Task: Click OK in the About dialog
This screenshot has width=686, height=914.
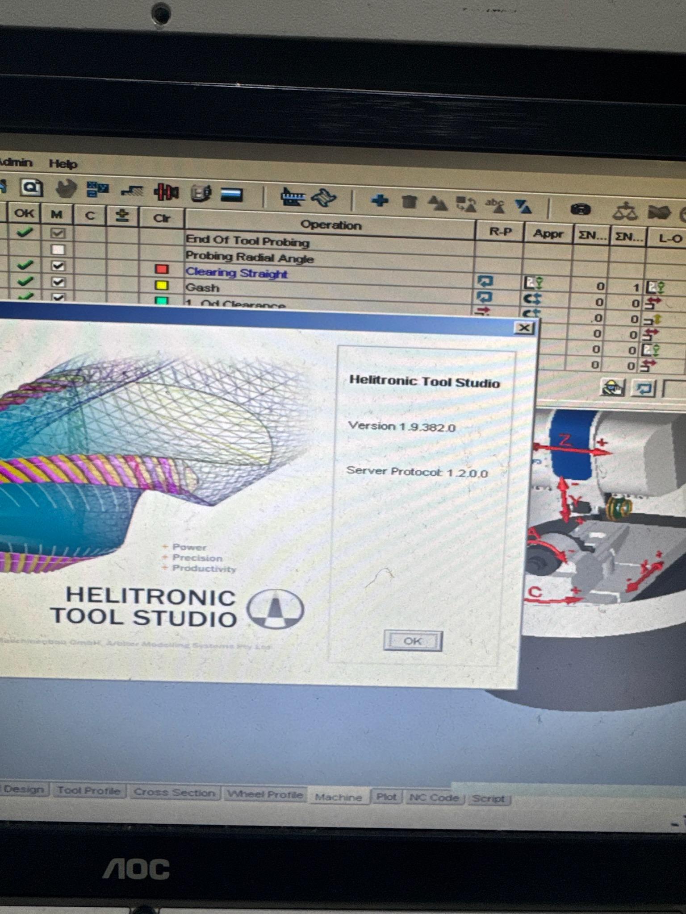Action: 413,641
